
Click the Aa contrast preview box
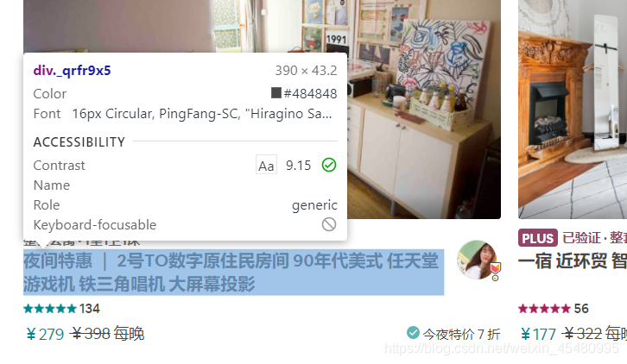(x=266, y=165)
